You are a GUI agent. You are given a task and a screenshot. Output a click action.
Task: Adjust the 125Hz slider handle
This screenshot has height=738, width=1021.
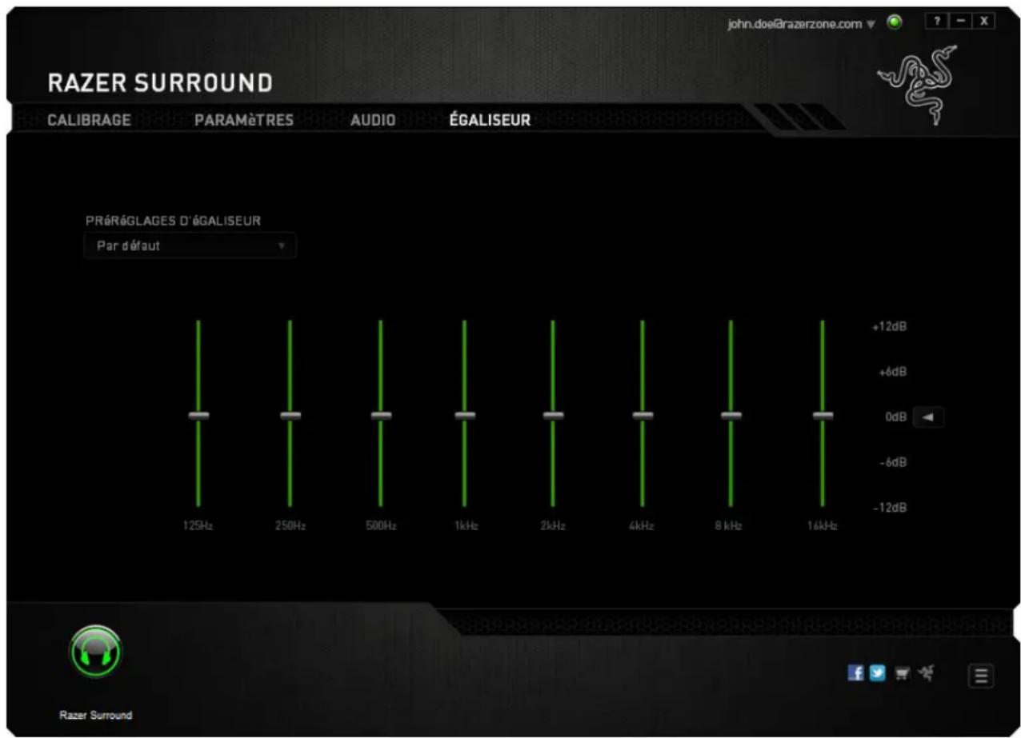click(198, 415)
